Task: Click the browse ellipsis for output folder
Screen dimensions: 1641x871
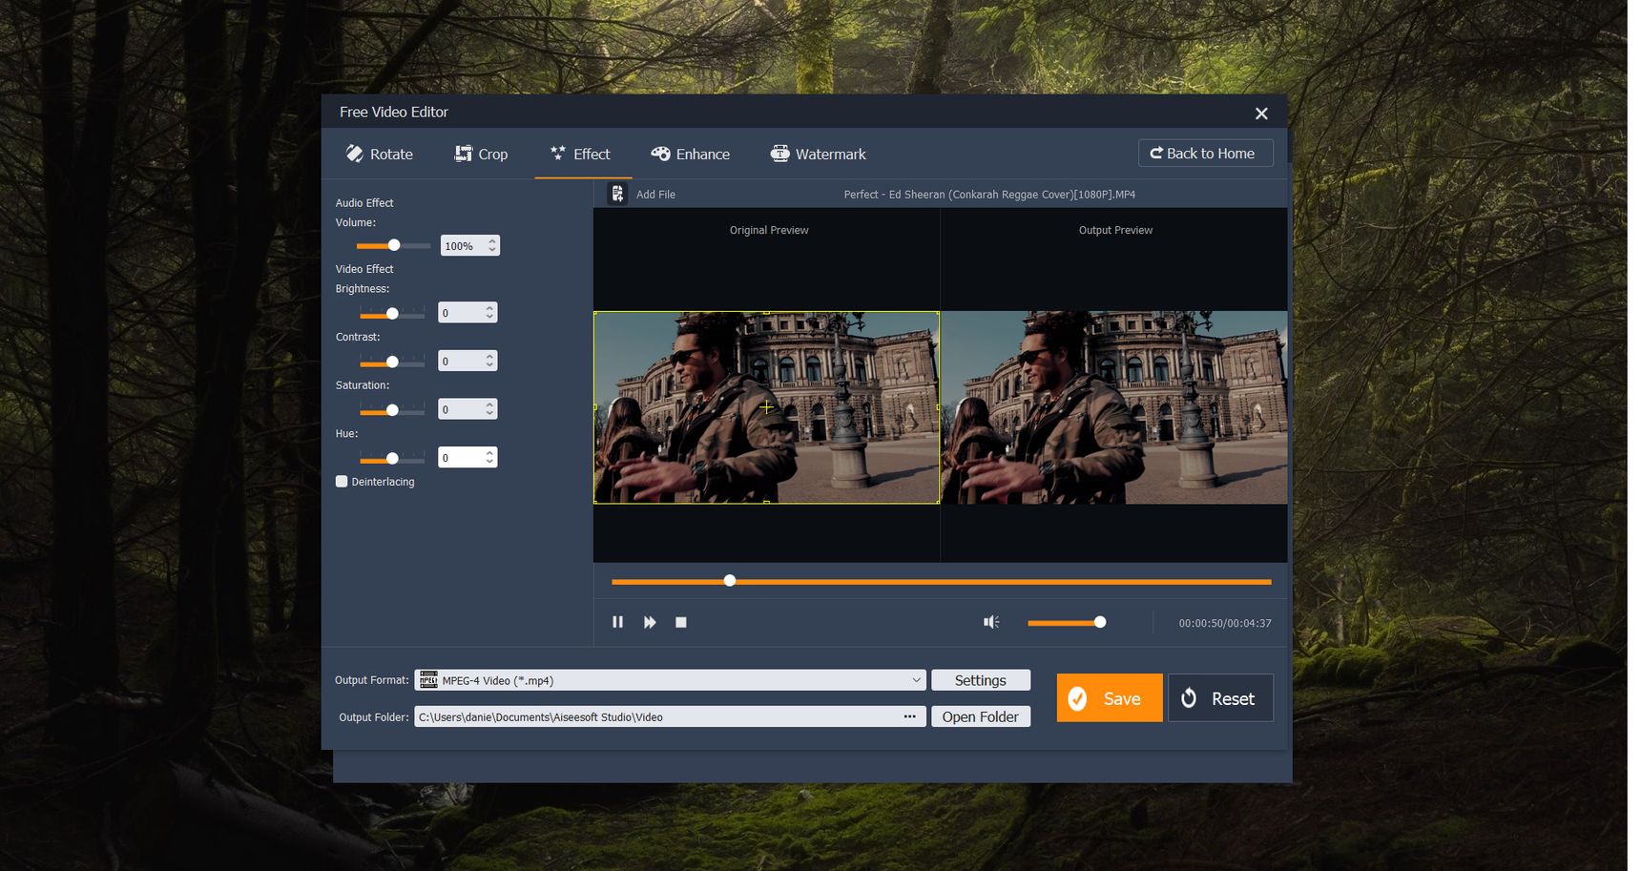Action: coord(910,716)
